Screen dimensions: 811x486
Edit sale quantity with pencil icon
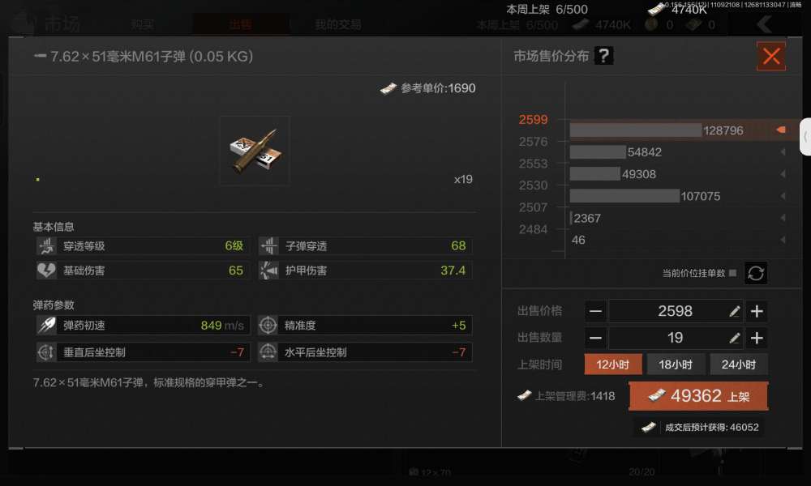(x=735, y=338)
